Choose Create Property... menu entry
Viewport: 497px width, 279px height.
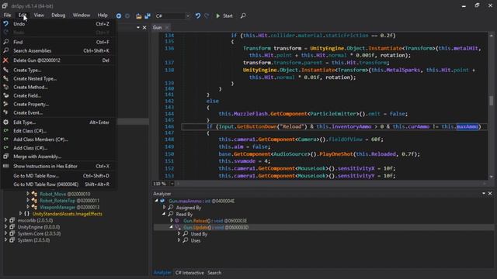pyautogui.click(x=57, y=105)
